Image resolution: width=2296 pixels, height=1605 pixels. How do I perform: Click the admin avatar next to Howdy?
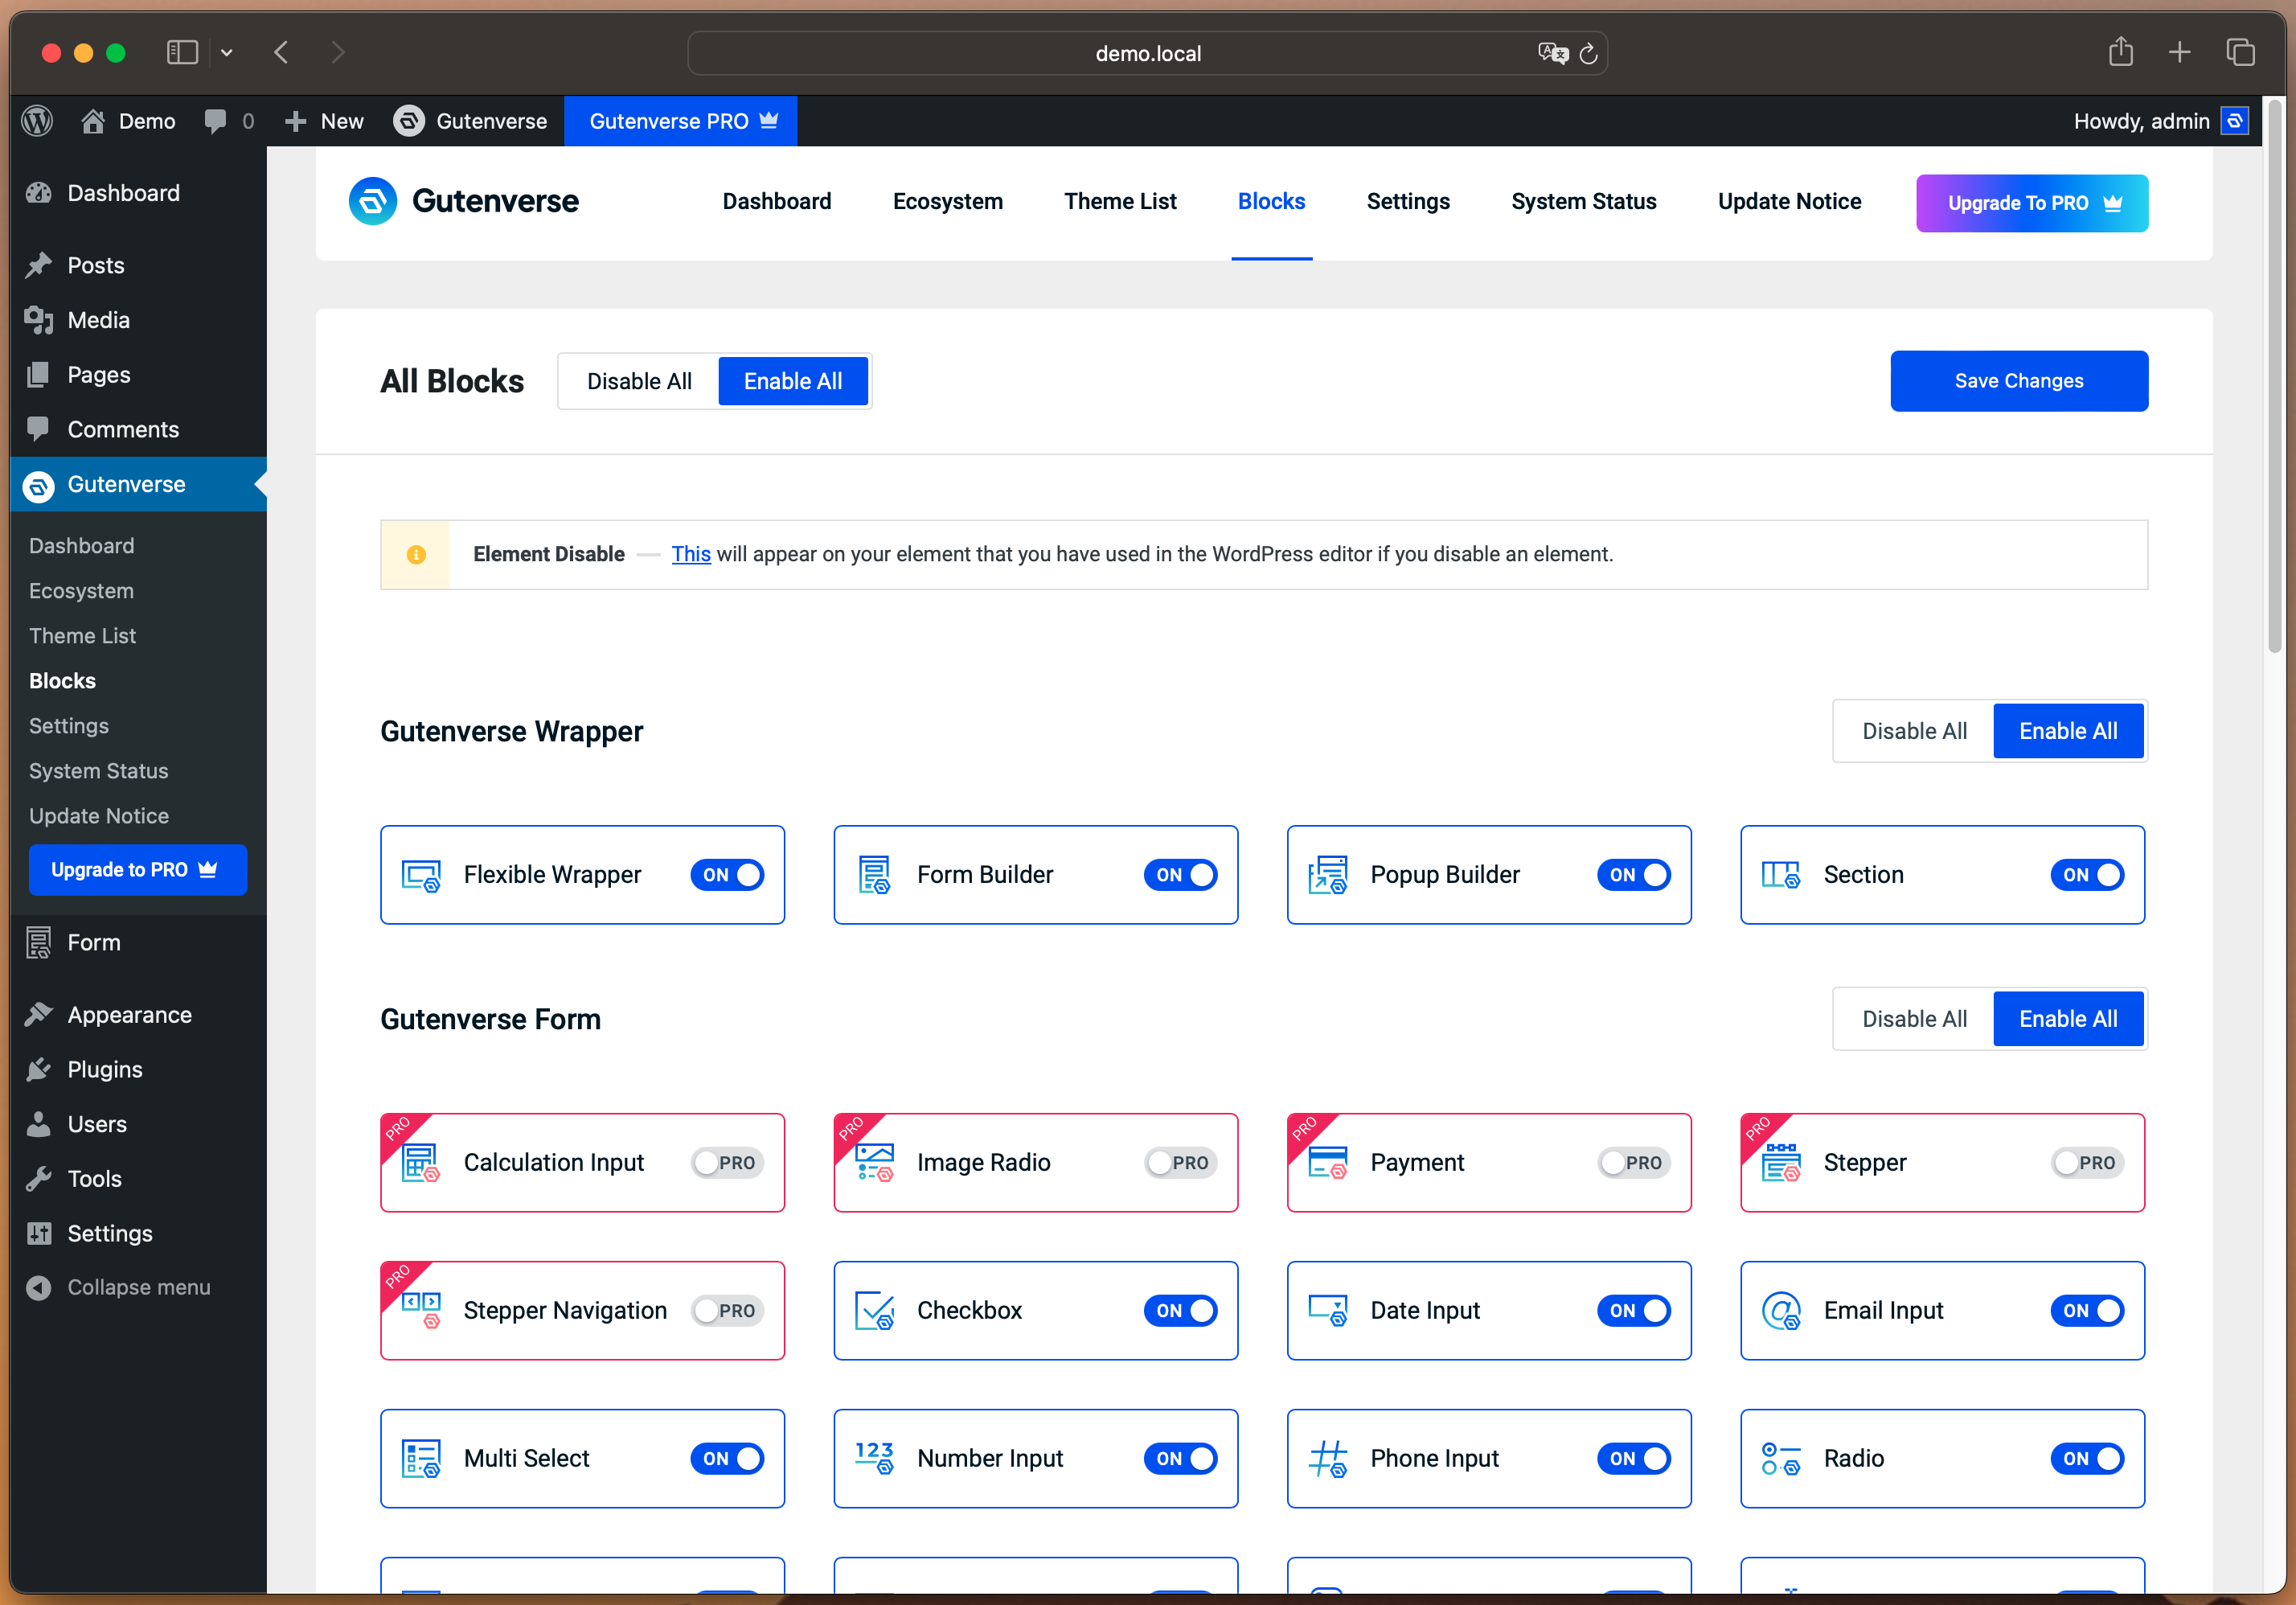[x=2235, y=121]
